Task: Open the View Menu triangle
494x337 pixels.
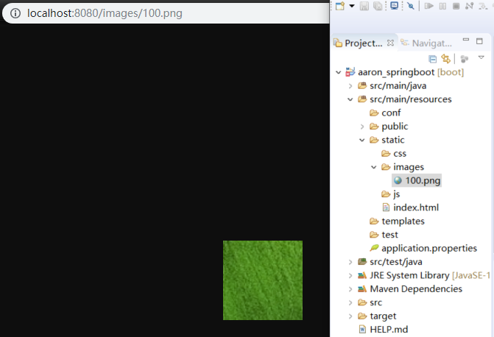Action: tap(481, 57)
